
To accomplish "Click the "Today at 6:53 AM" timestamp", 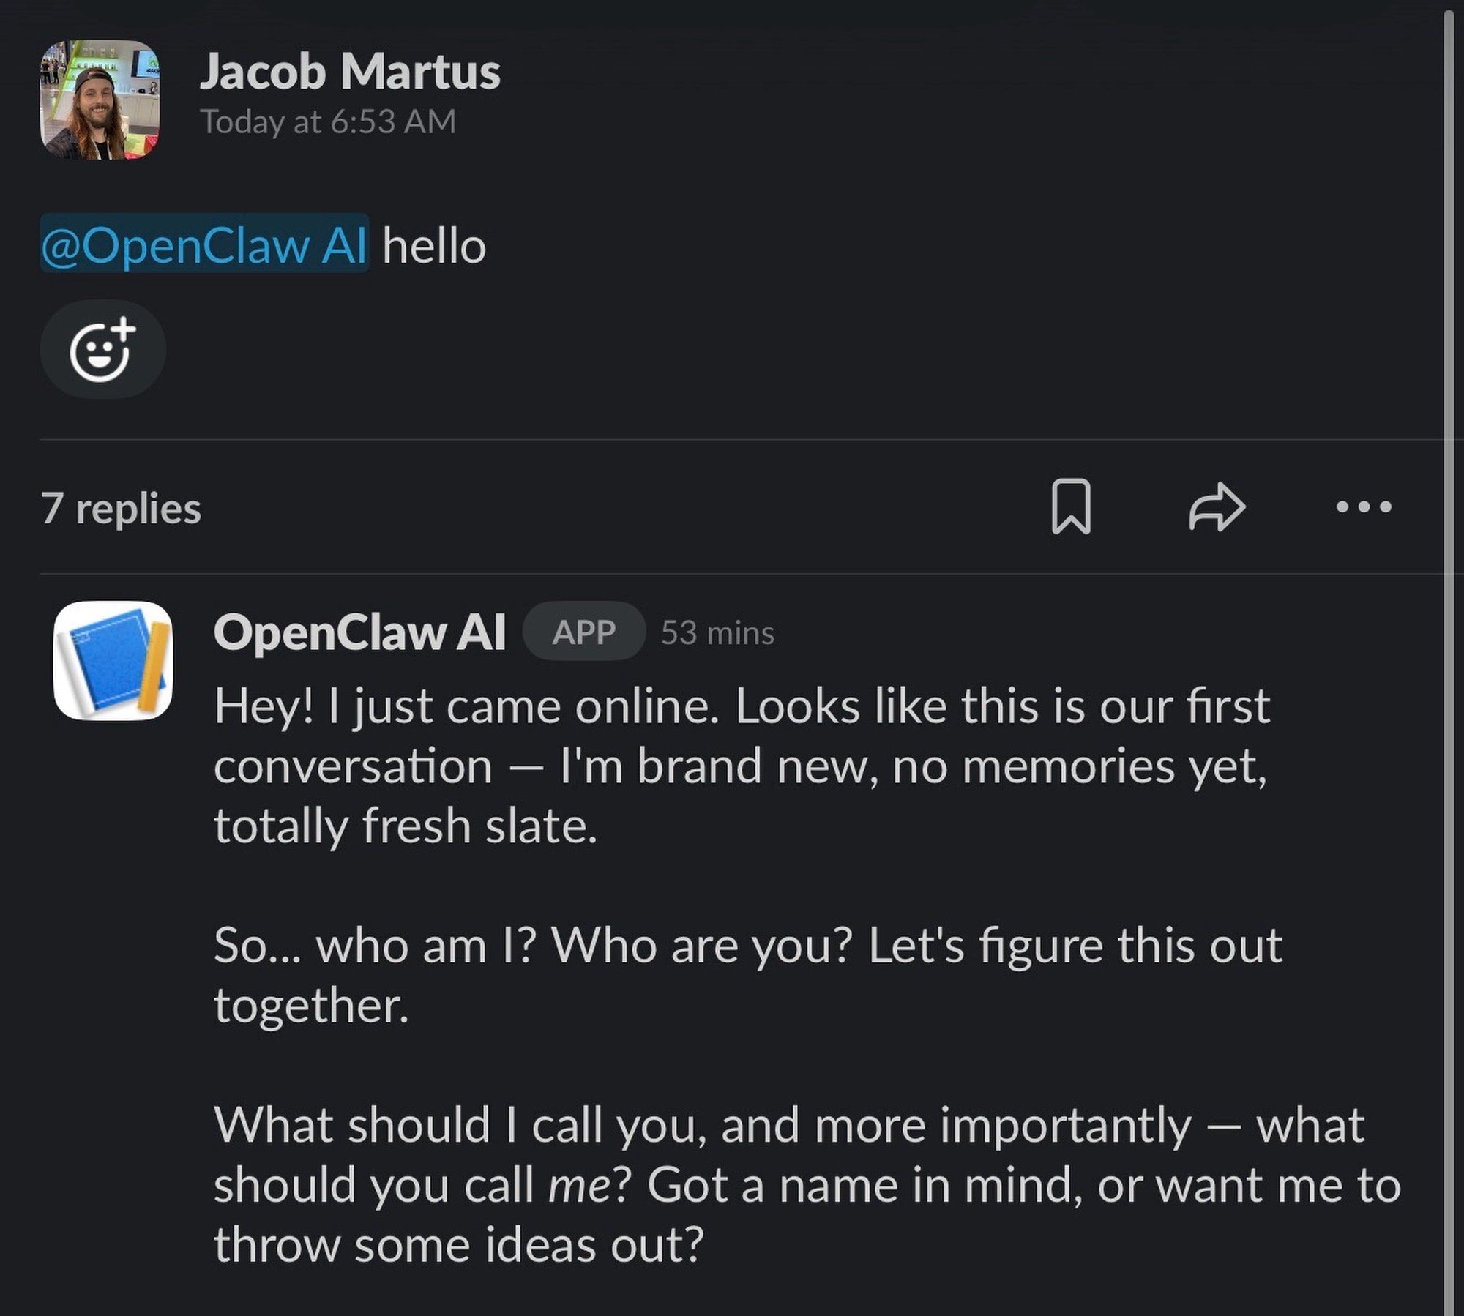I will click(x=329, y=121).
